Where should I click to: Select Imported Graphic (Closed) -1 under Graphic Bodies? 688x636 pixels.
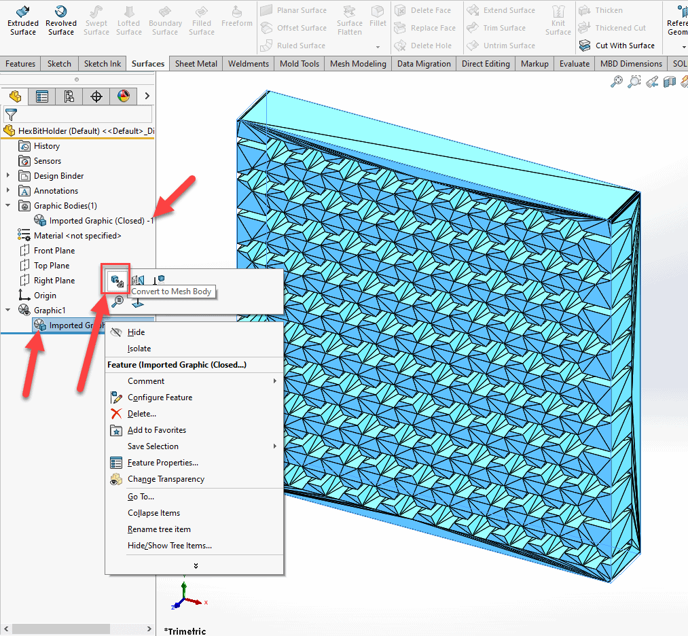(94, 221)
